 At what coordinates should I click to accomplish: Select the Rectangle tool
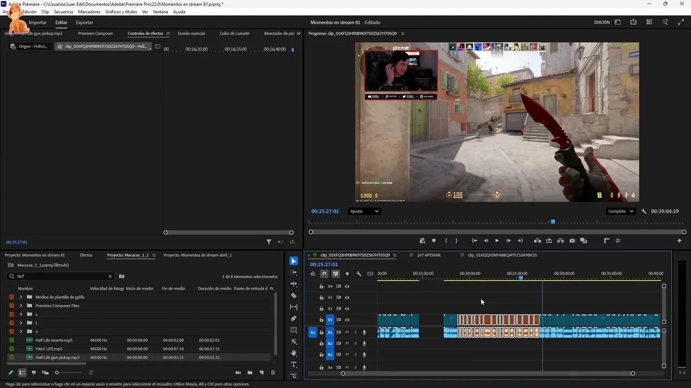point(294,330)
